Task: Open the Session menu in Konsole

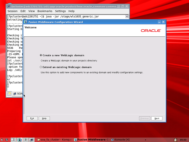Action: [x=12, y=11]
